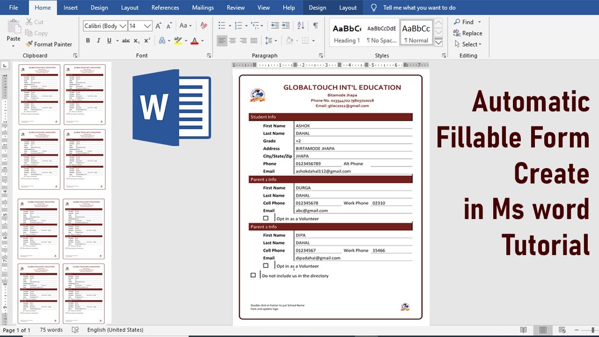Viewport: 599px width, 337px height.
Task: Switch to the Insert tab
Action: pyautogui.click(x=71, y=7)
